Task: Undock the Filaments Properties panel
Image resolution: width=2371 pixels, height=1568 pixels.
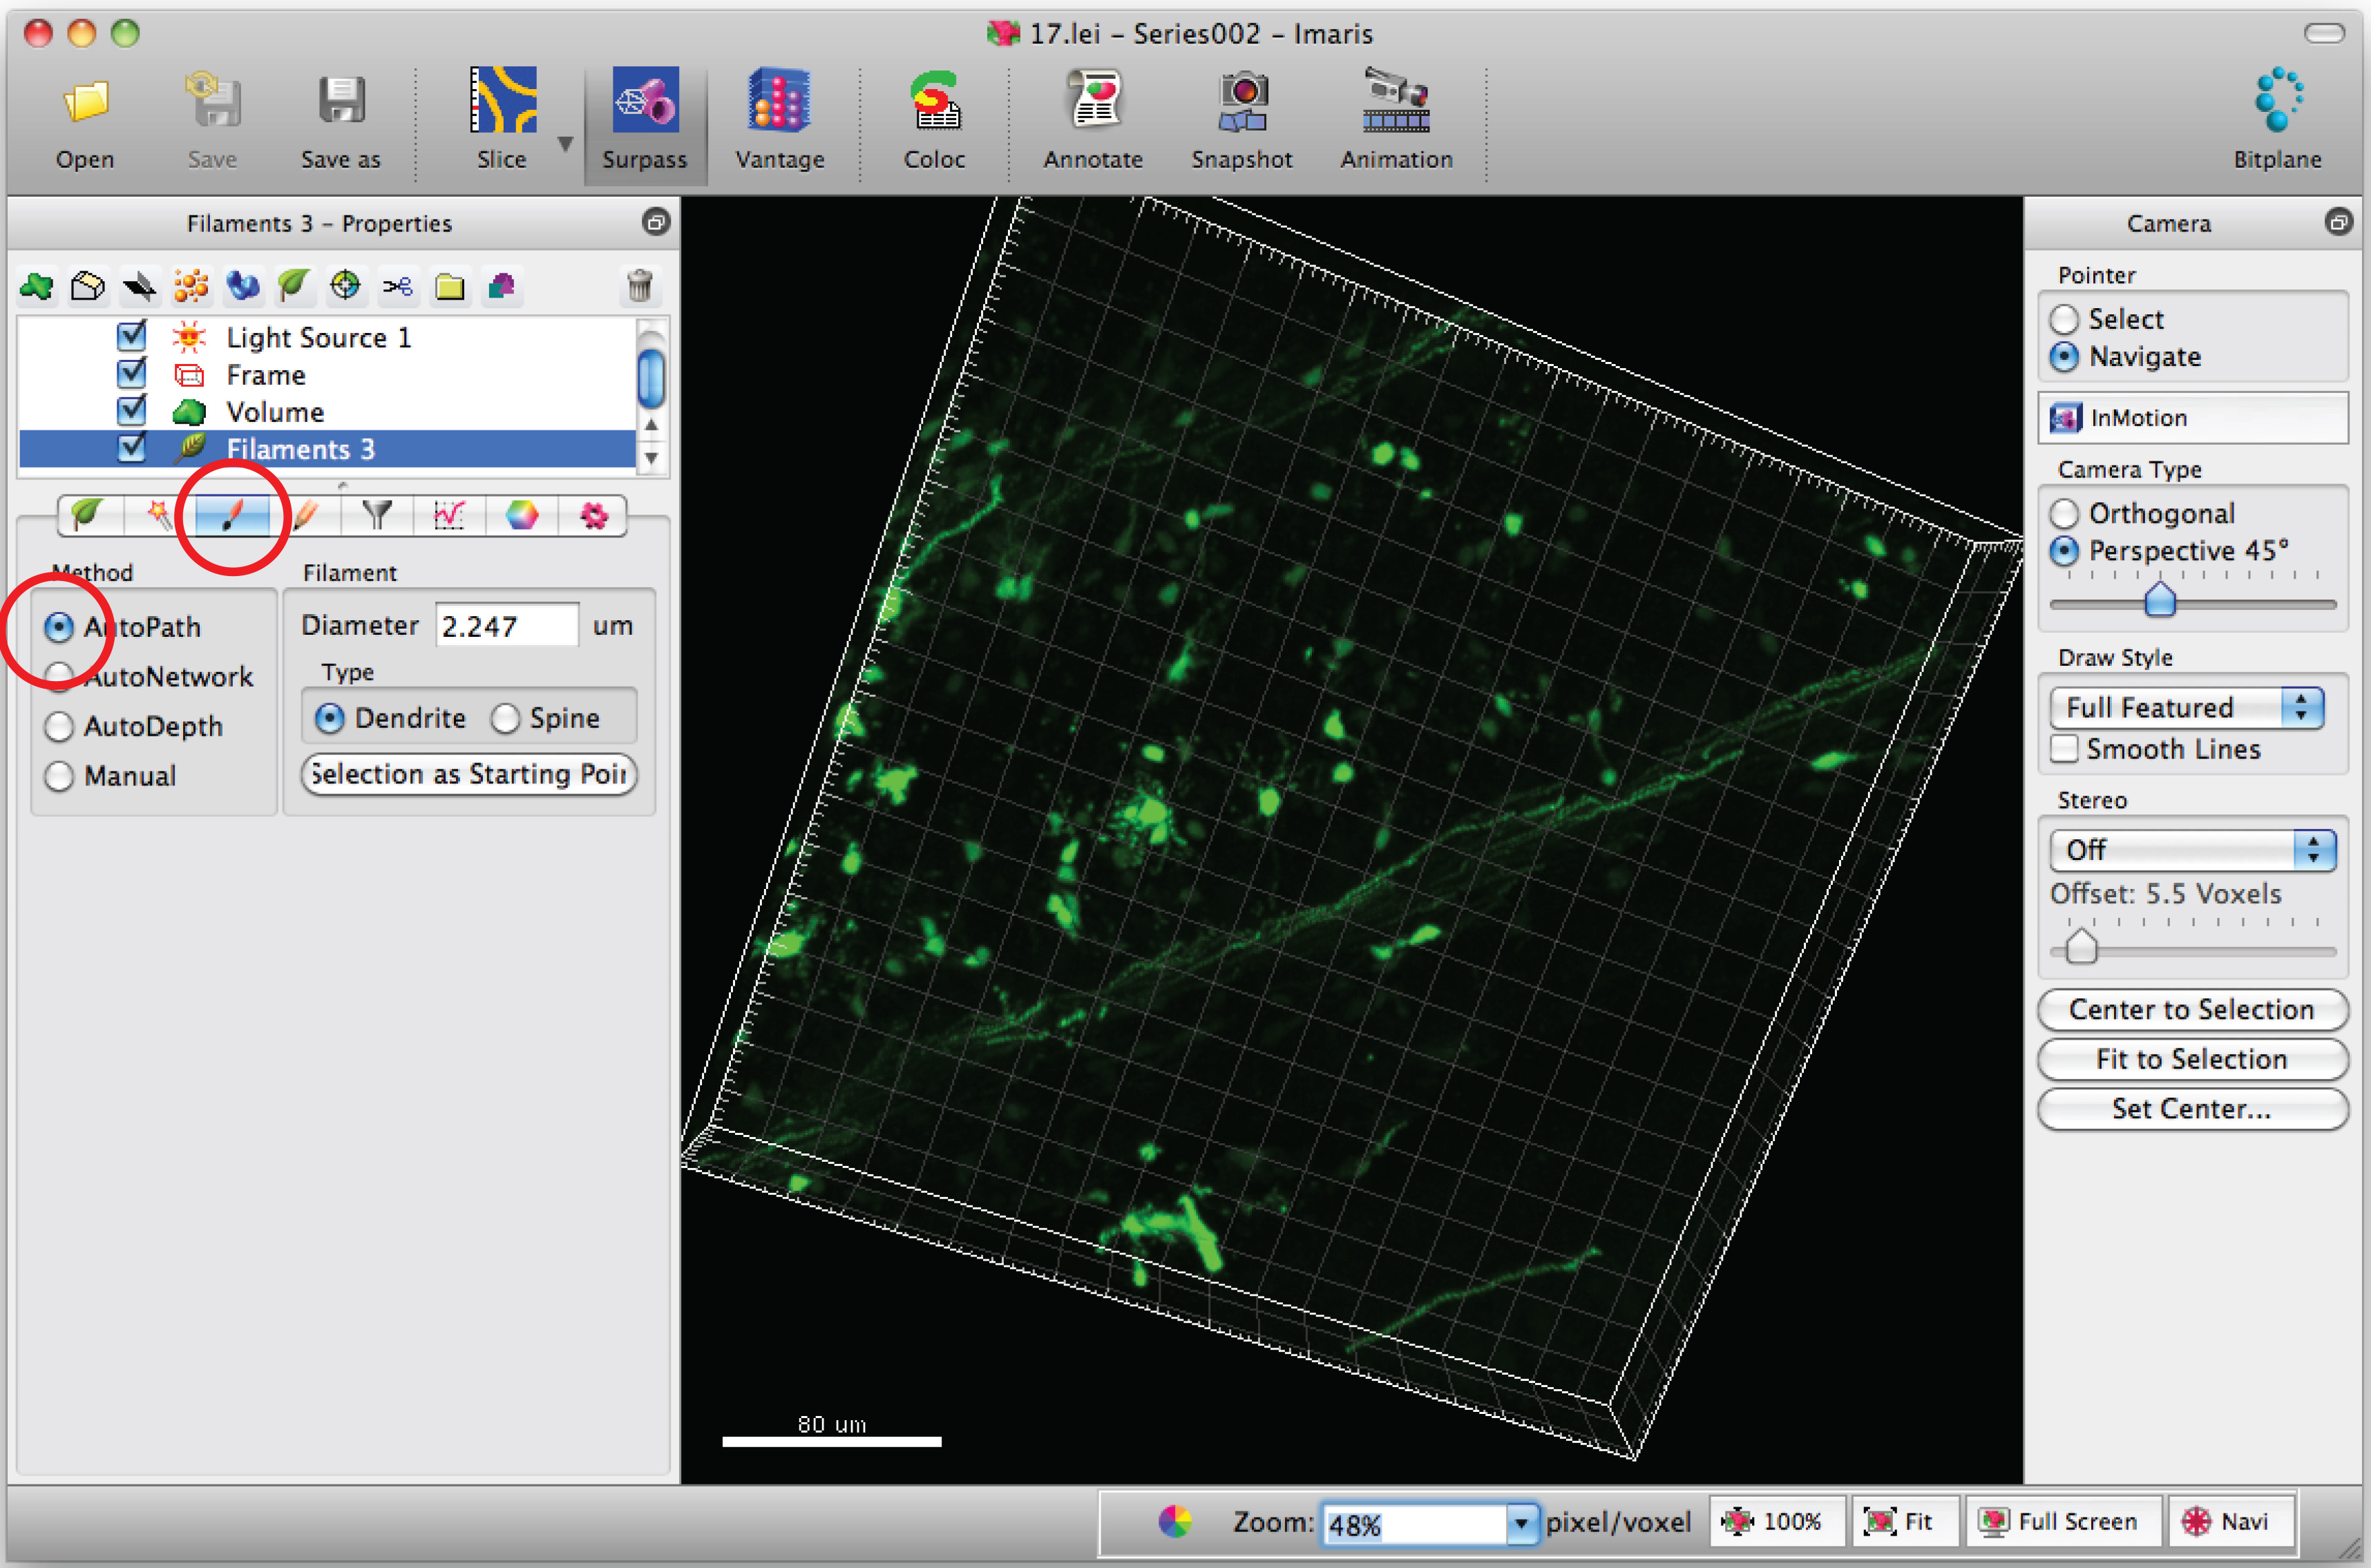Action: pyautogui.click(x=656, y=222)
